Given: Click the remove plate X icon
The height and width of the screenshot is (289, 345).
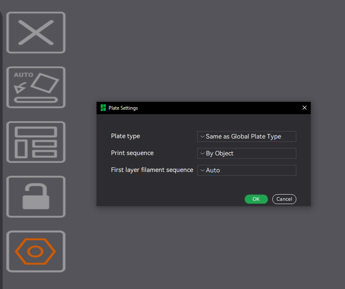Looking at the screenshot, I should tap(36, 33).
